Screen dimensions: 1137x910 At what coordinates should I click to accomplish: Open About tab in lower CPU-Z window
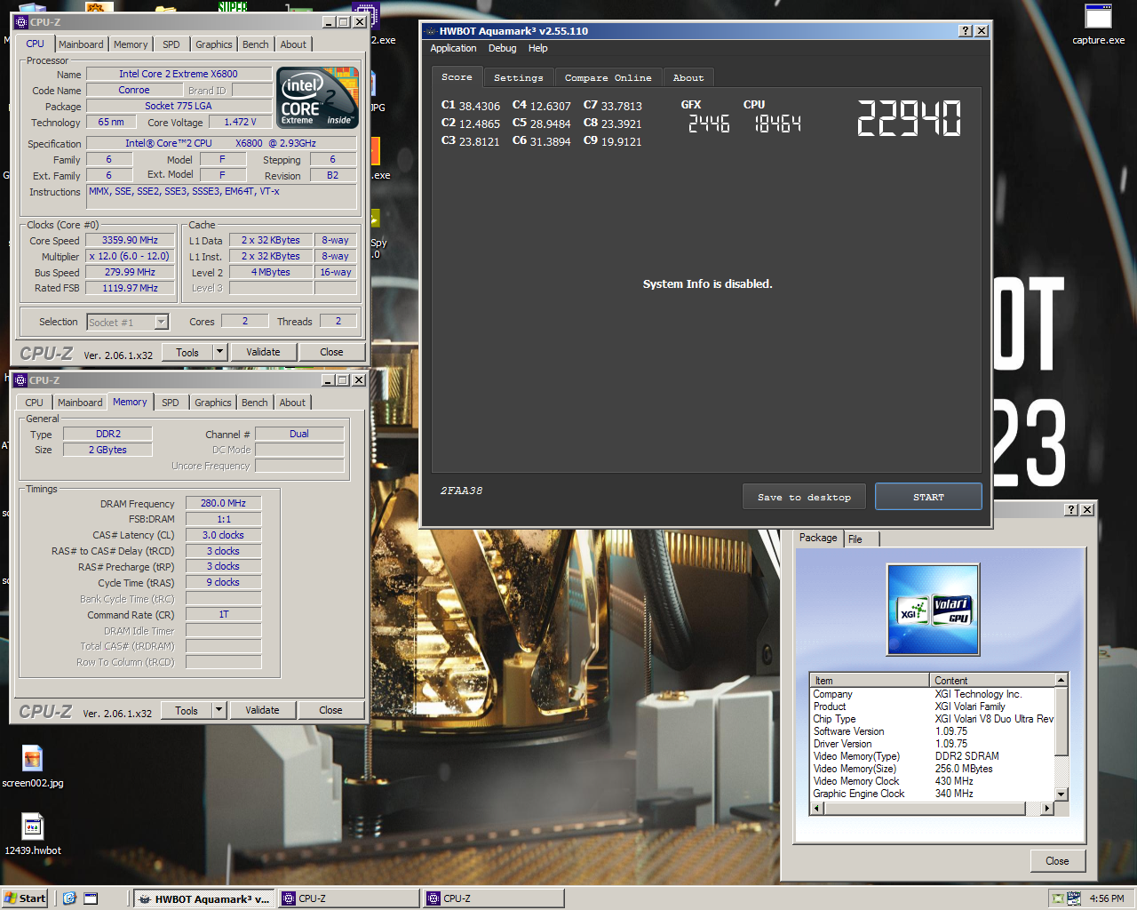click(292, 403)
